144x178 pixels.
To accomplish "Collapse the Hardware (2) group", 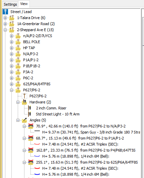I will coord(18,102).
